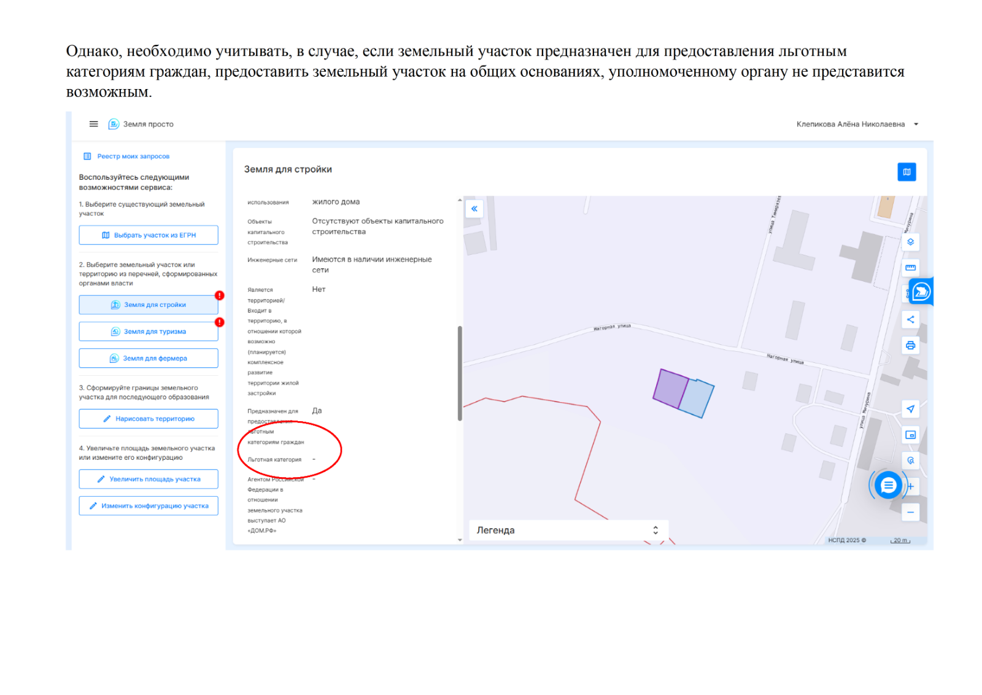Toggle the overview minimap
Image resolution: width=982 pixels, height=695 pixels.
click(910, 435)
